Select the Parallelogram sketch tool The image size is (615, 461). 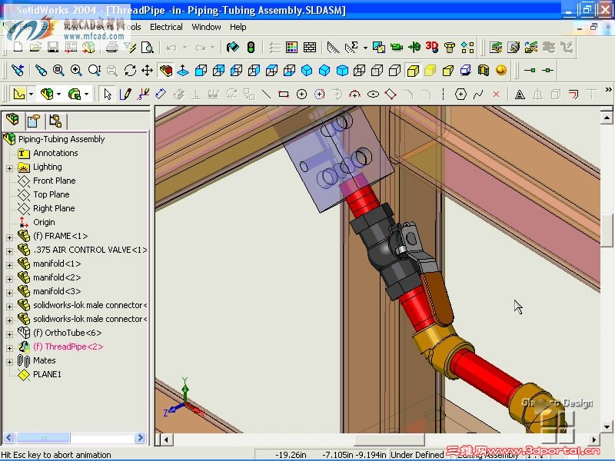391,94
